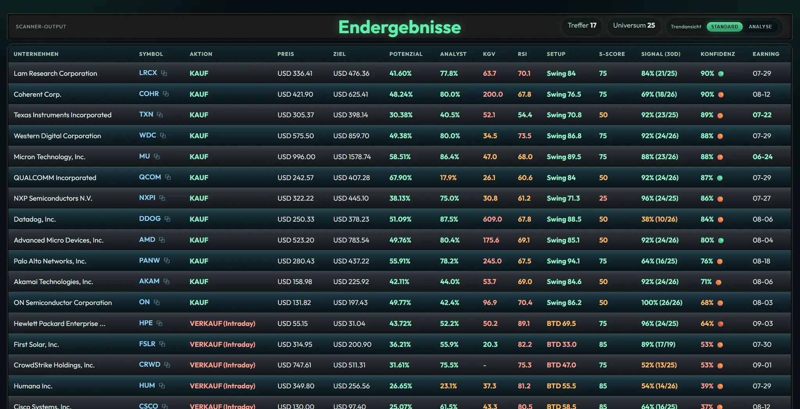Click S-Score 25 in NXPI row

click(603, 198)
